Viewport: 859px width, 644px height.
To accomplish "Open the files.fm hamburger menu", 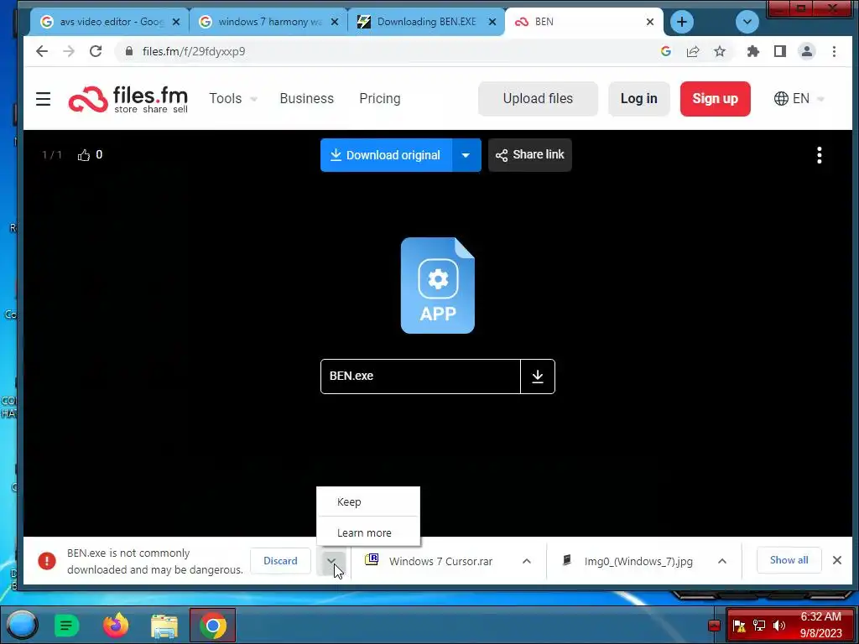I will (x=44, y=99).
